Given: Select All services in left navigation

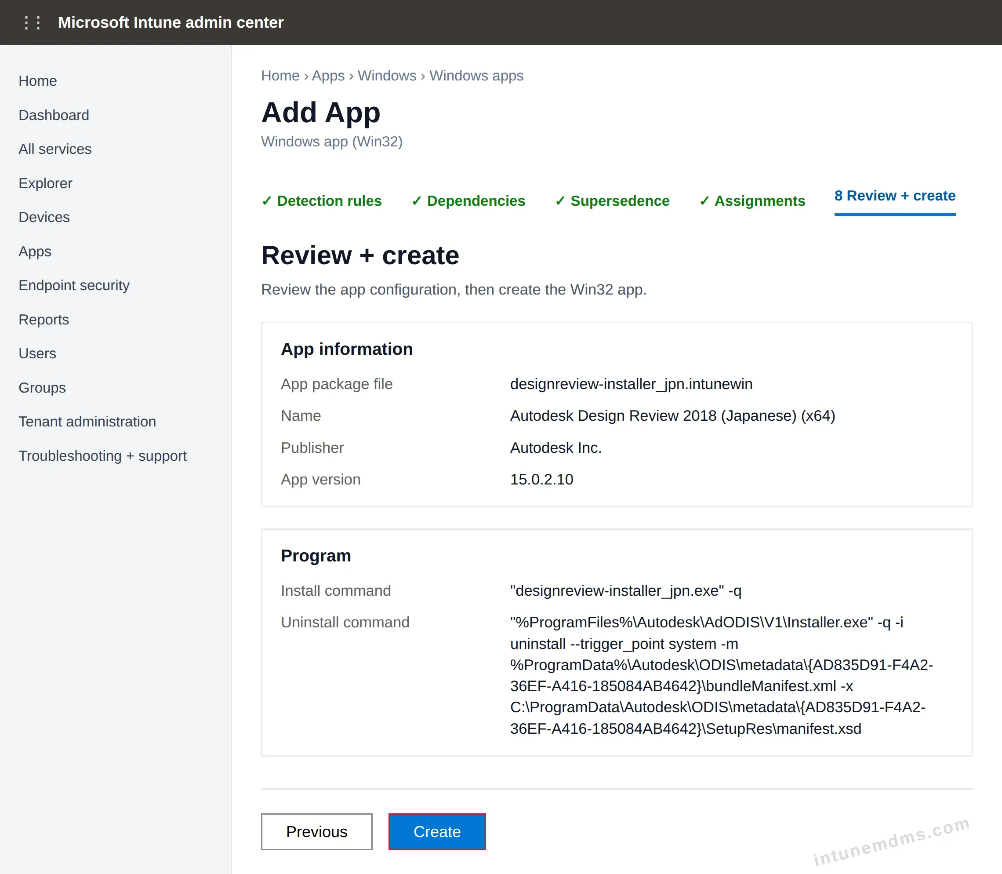Looking at the screenshot, I should (55, 149).
